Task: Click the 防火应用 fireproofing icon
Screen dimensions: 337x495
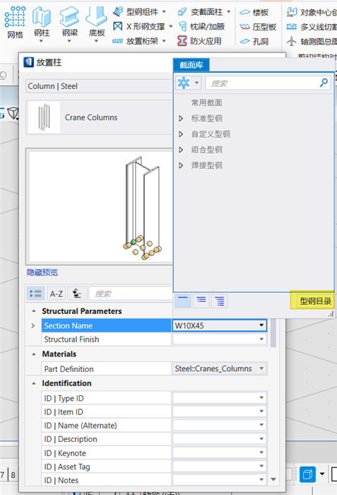Action: pyautogui.click(x=182, y=41)
